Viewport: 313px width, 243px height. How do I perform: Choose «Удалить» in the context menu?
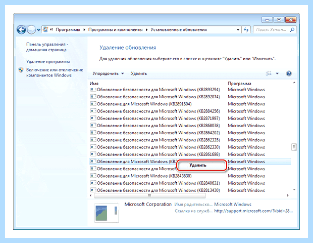[202, 166]
